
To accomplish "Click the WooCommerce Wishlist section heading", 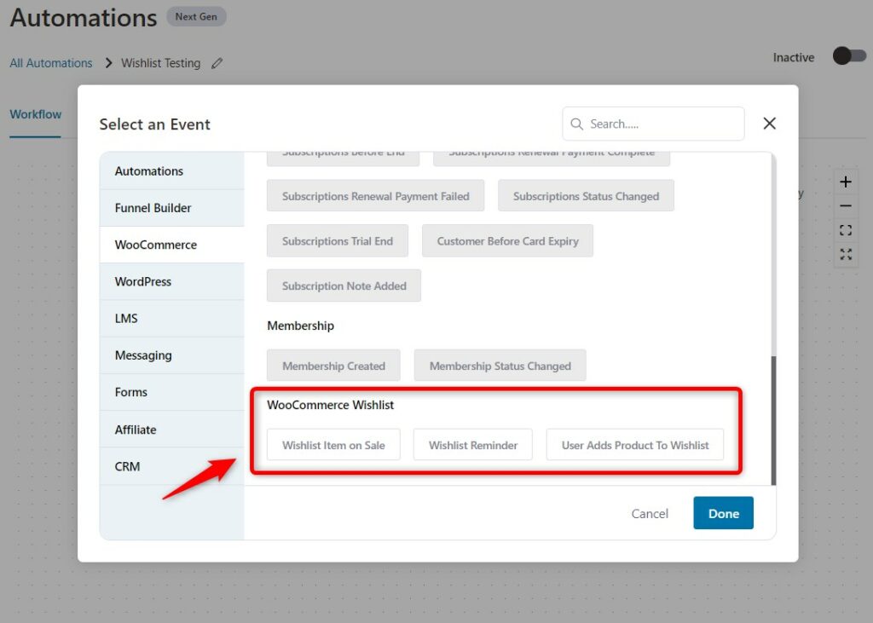I will click(330, 405).
